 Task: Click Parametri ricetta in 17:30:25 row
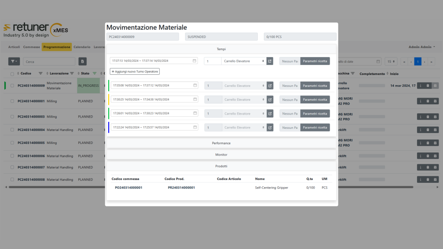(315, 100)
